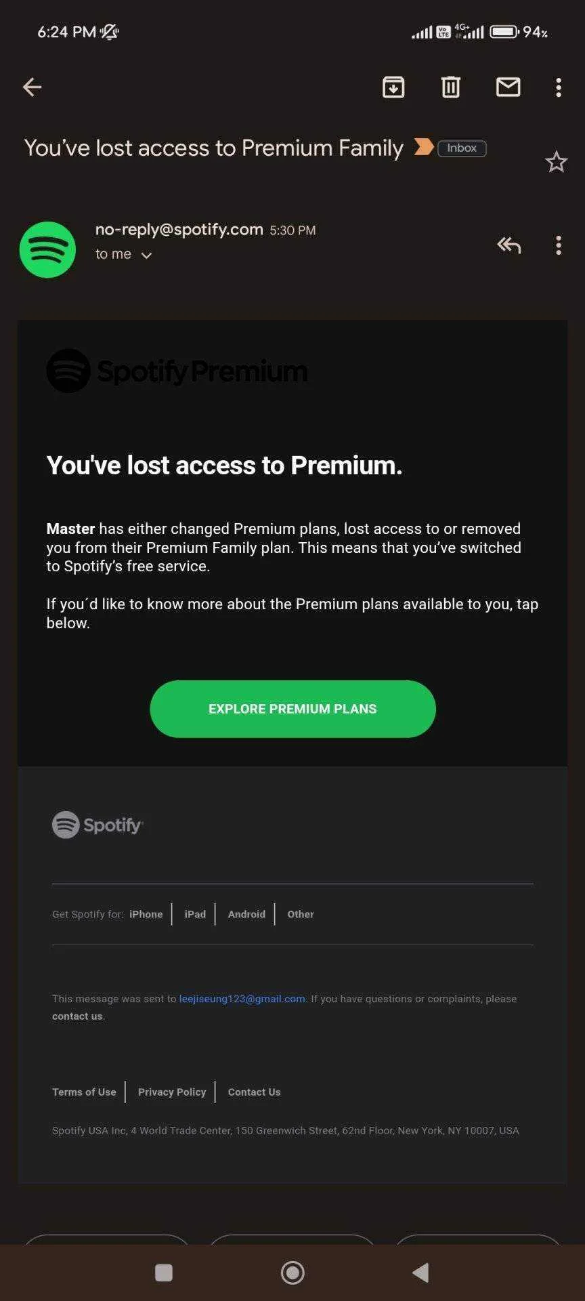Expand recipient details next to 'to me'
Image resolution: width=585 pixels, height=1301 pixels.
146,255
